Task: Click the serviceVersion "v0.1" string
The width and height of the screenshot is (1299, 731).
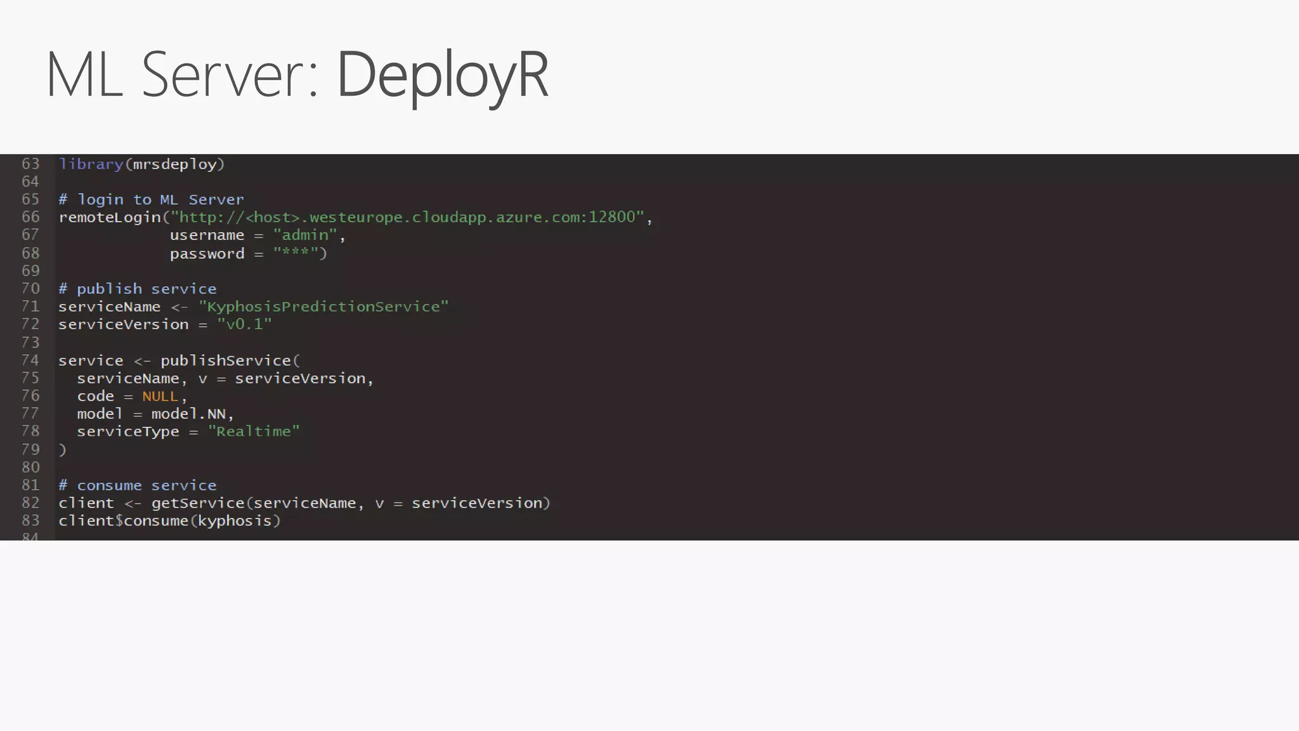Action: coord(244,324)
